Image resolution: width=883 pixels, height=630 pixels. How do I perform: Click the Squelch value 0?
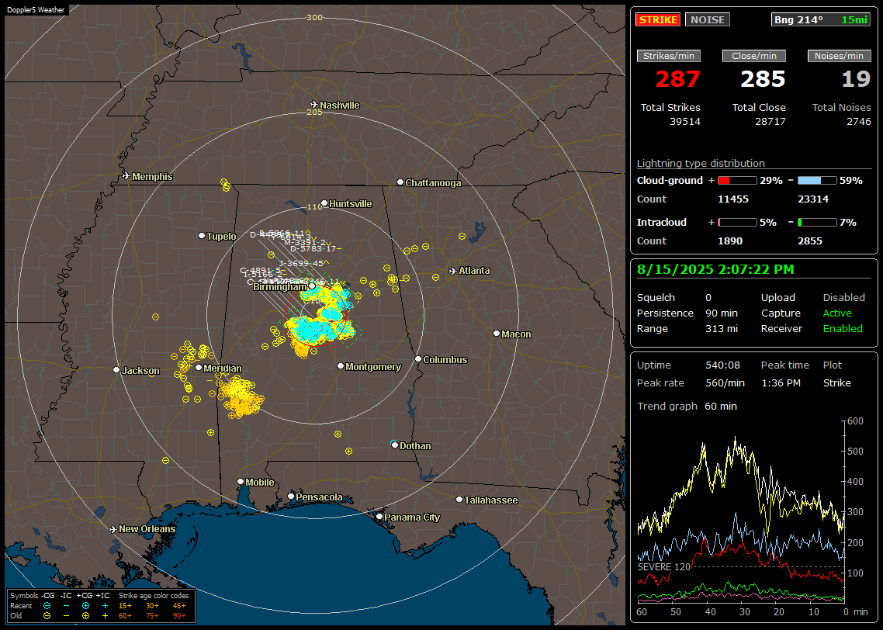tap(708, 298)
